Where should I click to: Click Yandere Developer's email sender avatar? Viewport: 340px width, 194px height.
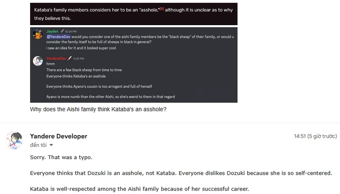tap(14, 140)
